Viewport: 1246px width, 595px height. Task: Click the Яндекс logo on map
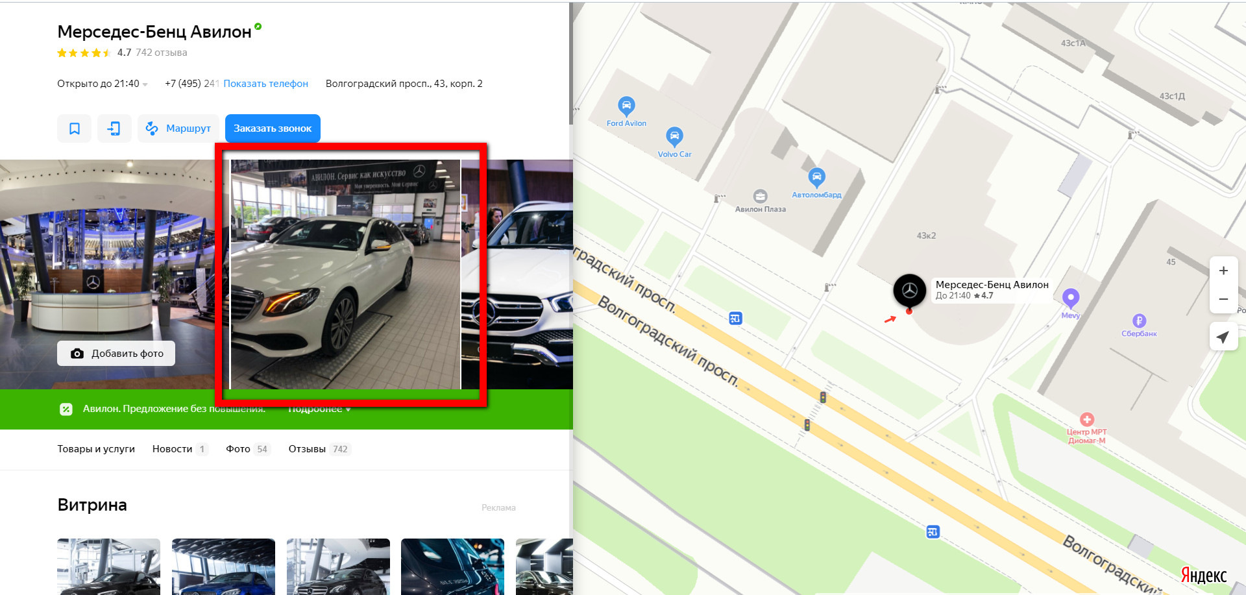[x=1204, y=576]
